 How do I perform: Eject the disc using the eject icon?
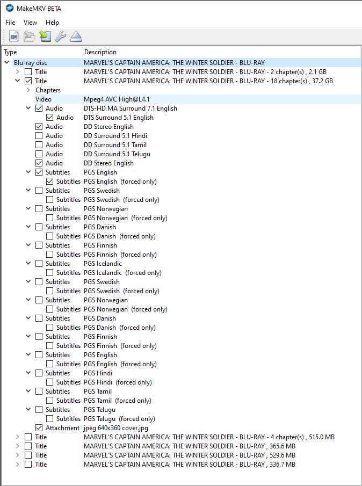pyautogui.click(x=76, y=37)
